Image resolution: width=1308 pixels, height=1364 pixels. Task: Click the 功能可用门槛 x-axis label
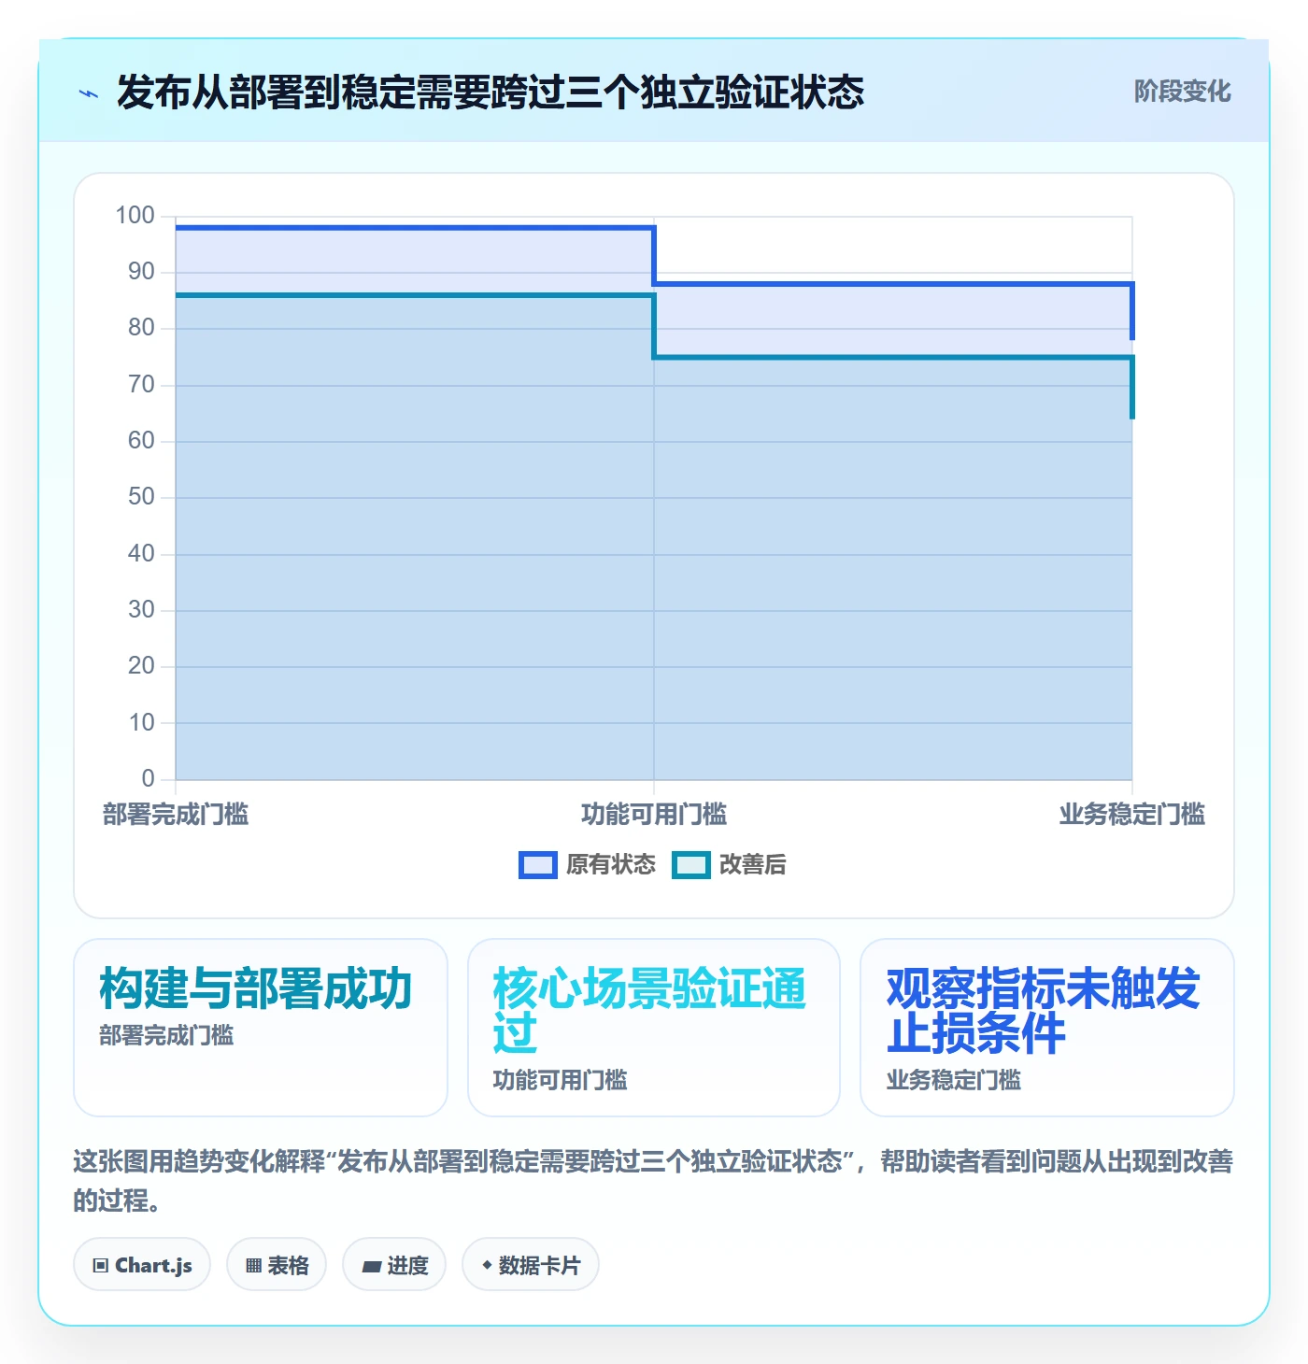654,815
